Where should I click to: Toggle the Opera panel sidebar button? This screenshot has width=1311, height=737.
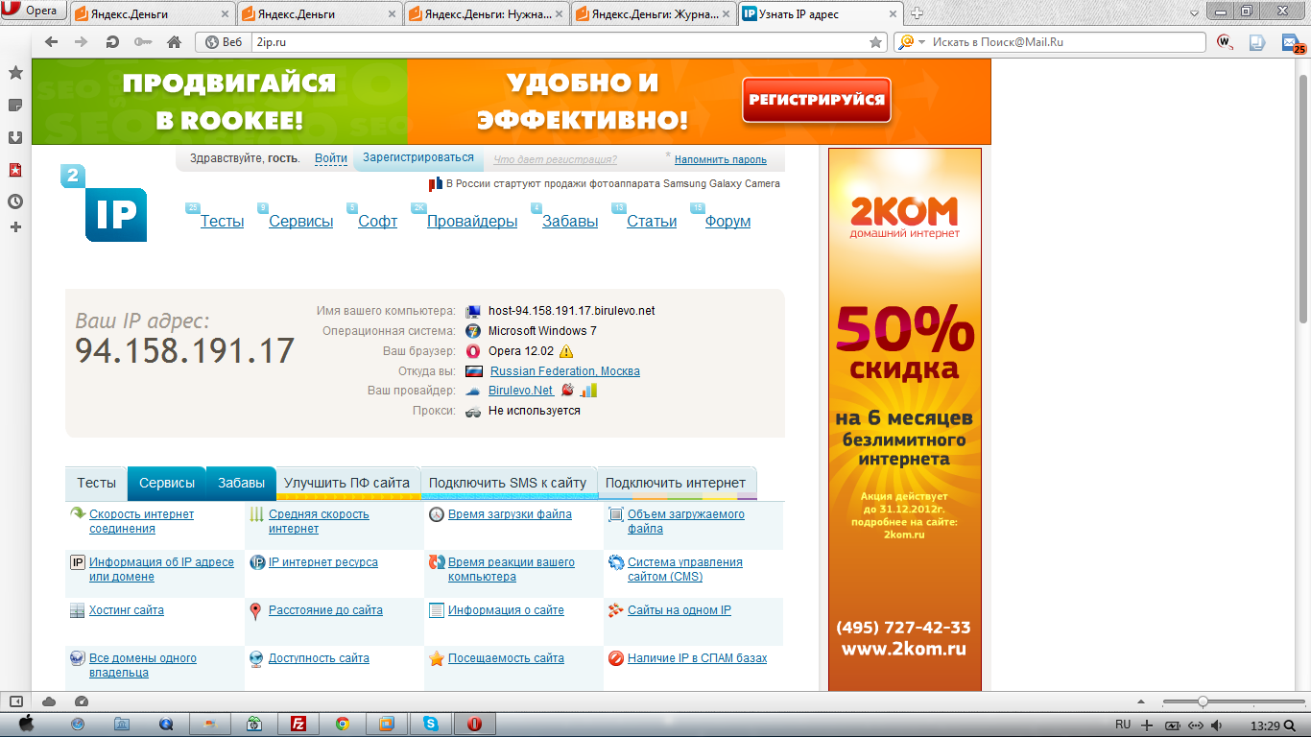click(15, 701)
